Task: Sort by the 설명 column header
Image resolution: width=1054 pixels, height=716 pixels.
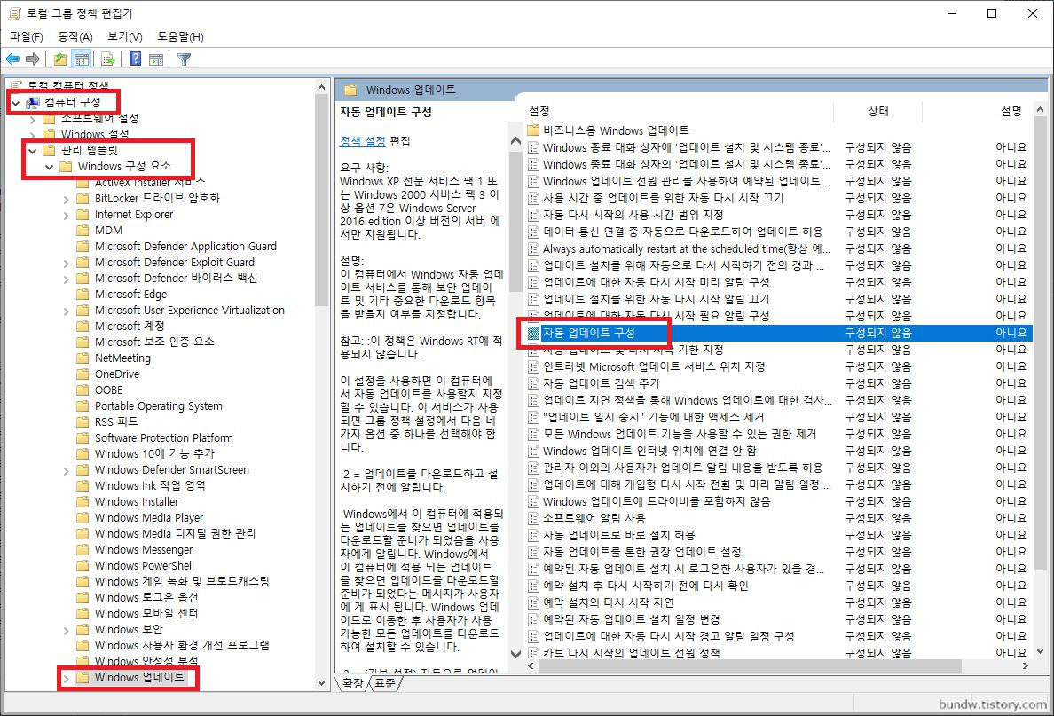Action: click(x=978, y=111)
